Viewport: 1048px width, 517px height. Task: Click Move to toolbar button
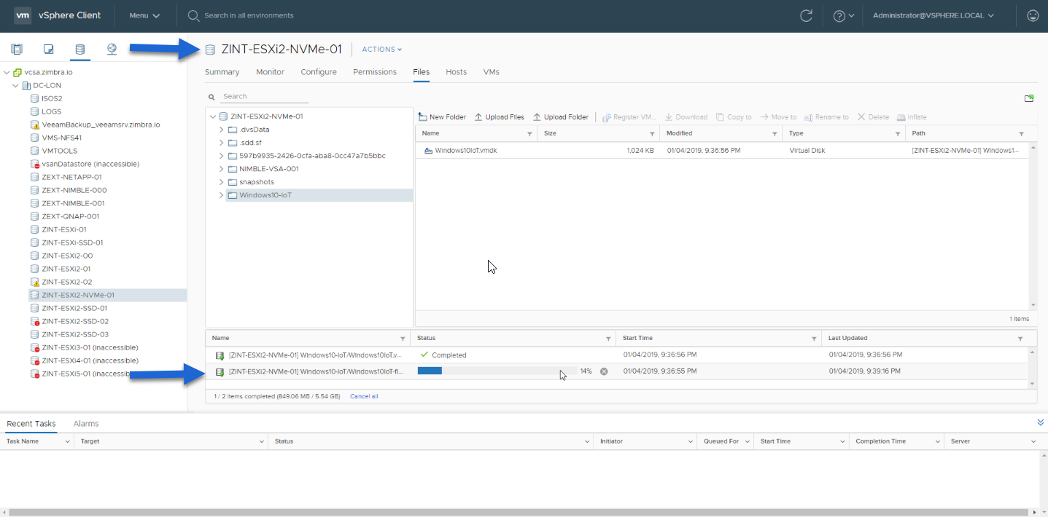[778, 117]
